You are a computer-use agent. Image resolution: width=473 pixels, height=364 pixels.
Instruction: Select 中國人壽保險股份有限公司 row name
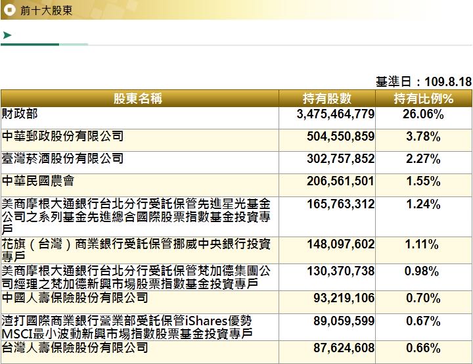click(75, 298)
